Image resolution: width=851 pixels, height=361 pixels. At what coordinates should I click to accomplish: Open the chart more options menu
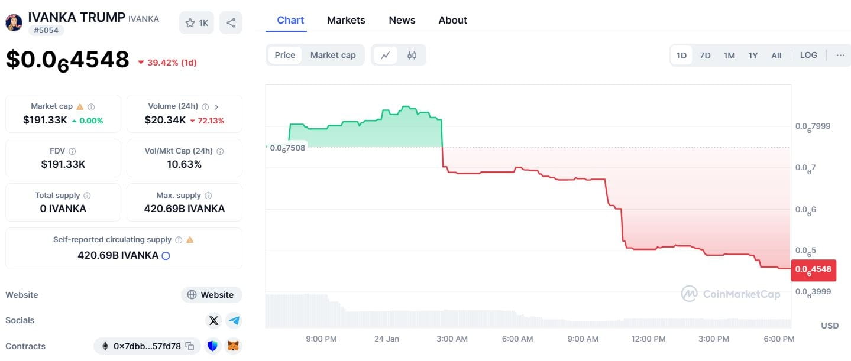(840, 55)
